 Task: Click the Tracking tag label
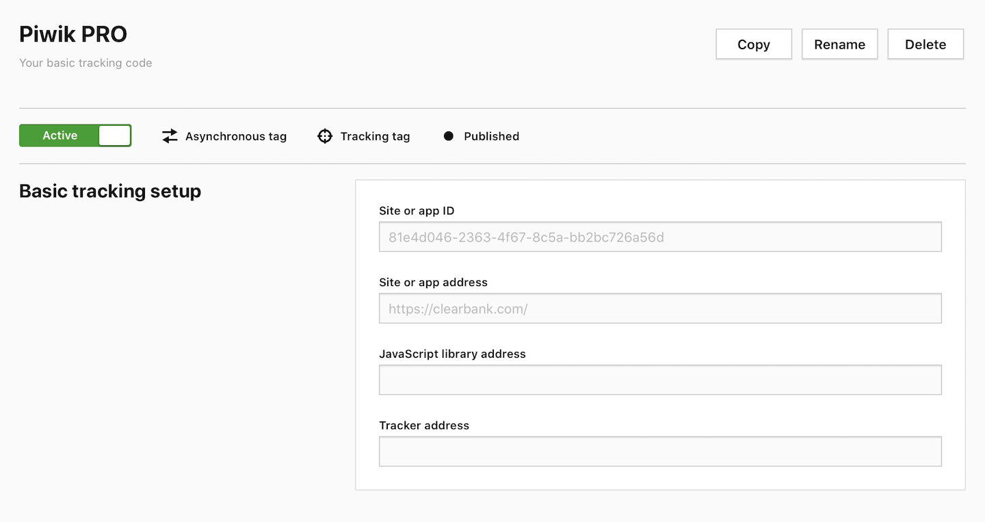pyautogui.click(x=376, y=136)
